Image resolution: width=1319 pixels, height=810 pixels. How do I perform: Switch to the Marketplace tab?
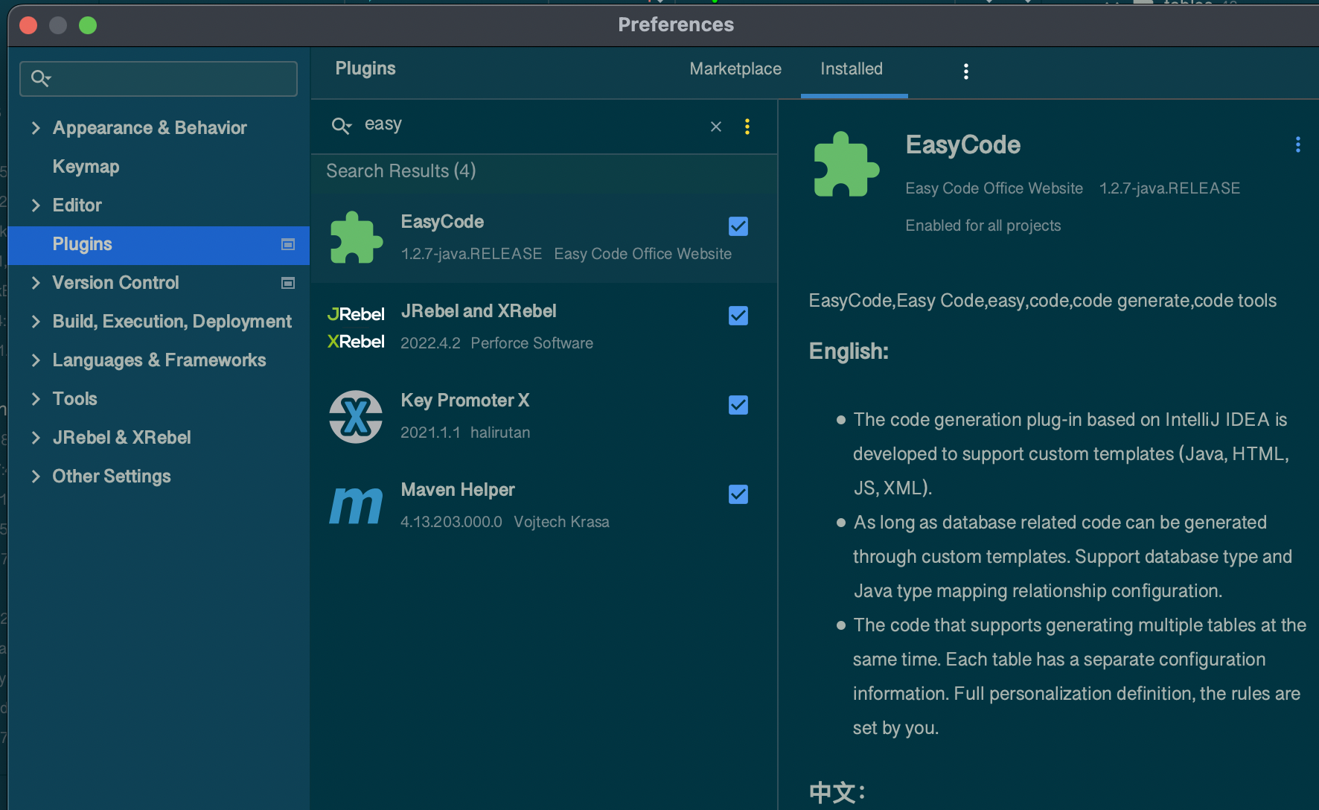(x=735, y=69)
